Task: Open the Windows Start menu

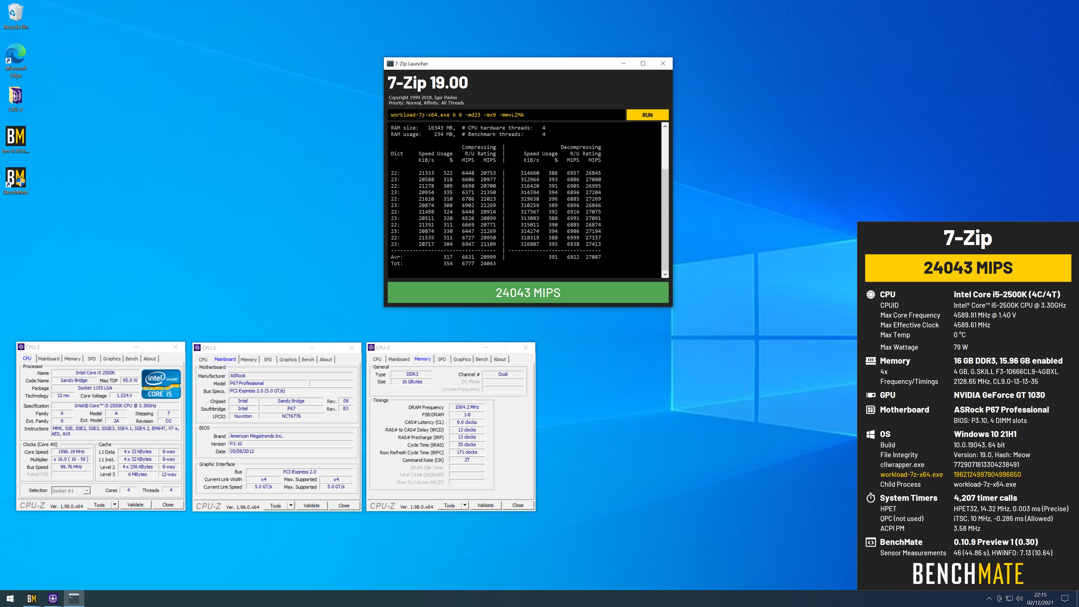Action: (10, 599)
